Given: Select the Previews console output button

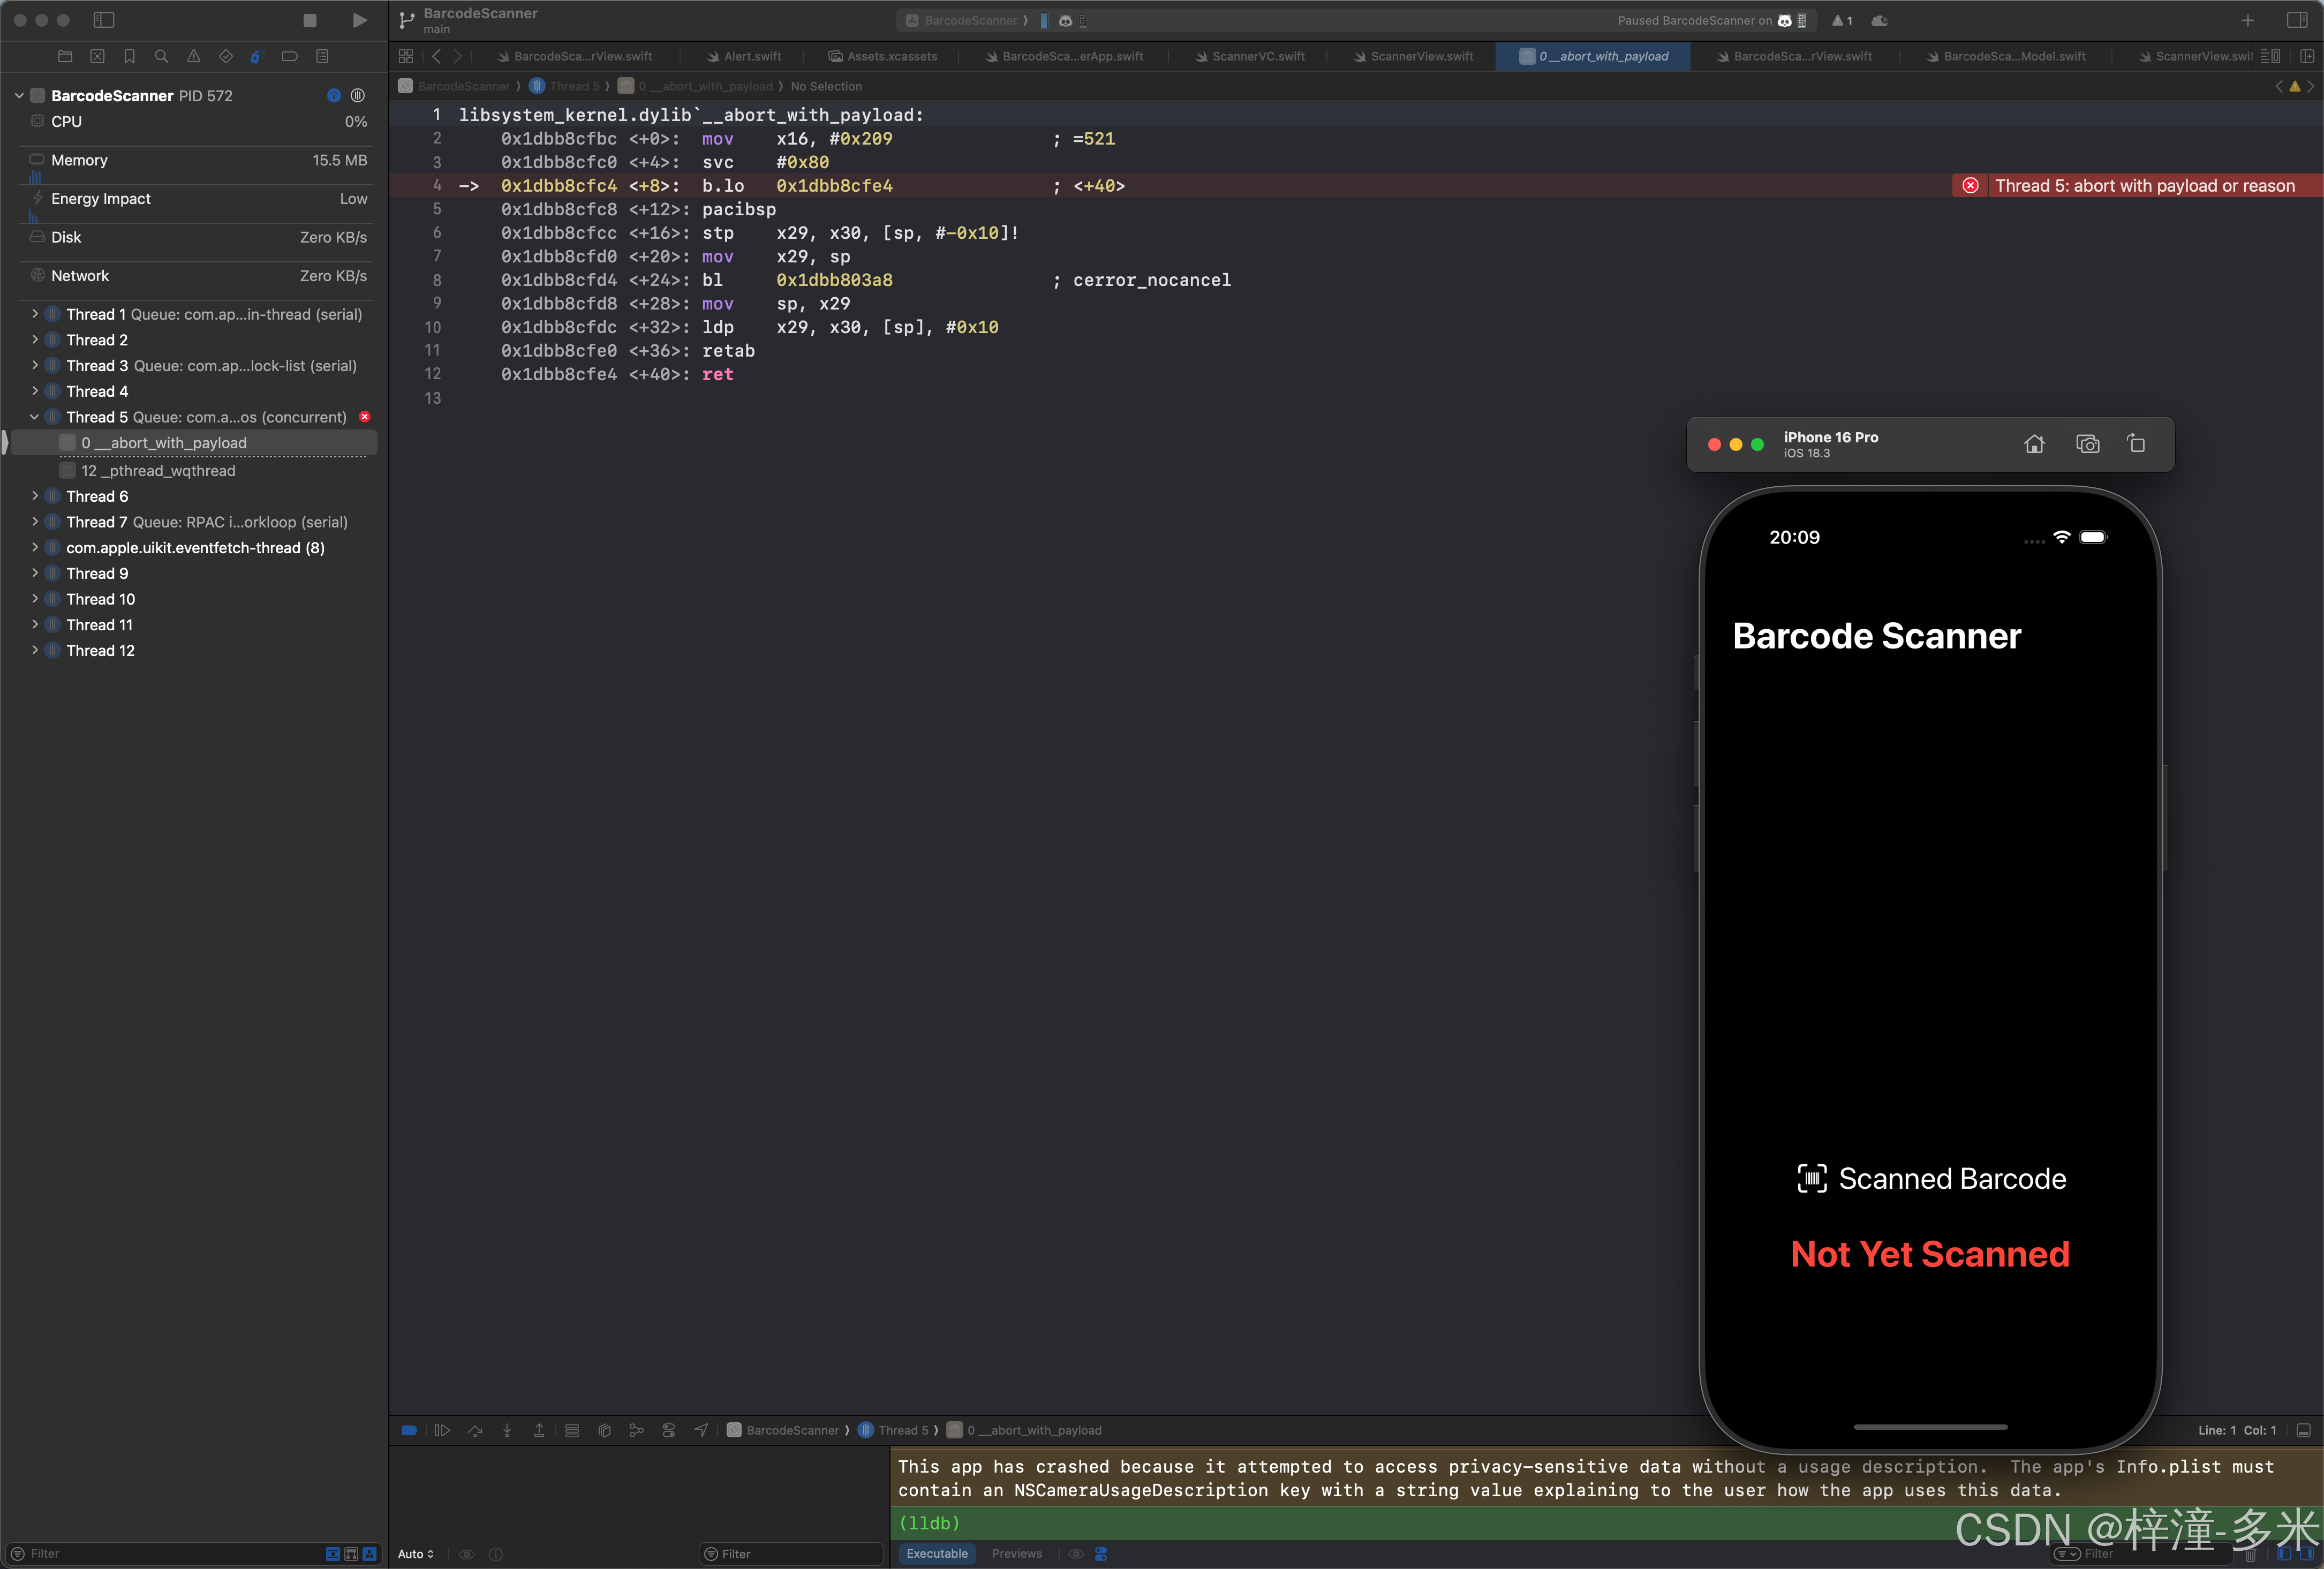Looking at the screenshot, I should pos(1016,1553).
